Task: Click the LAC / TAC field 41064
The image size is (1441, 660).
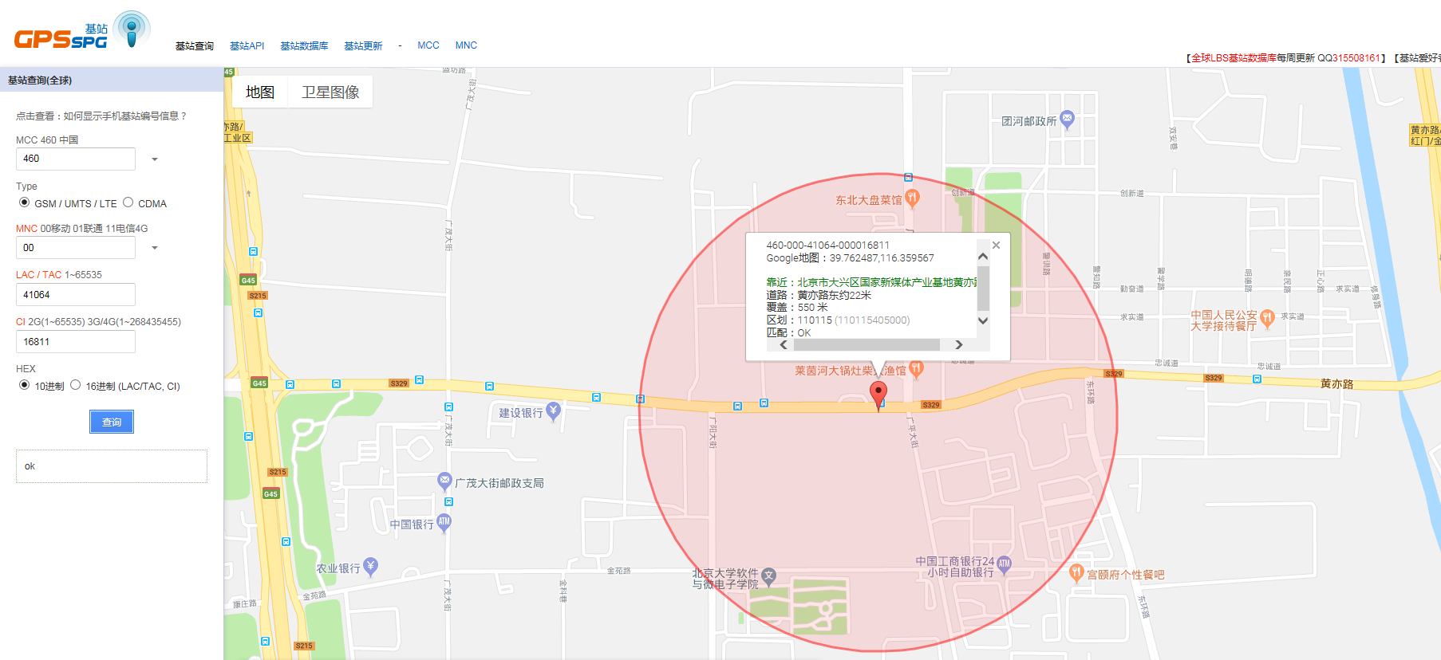Action: [x=76, y=295]
